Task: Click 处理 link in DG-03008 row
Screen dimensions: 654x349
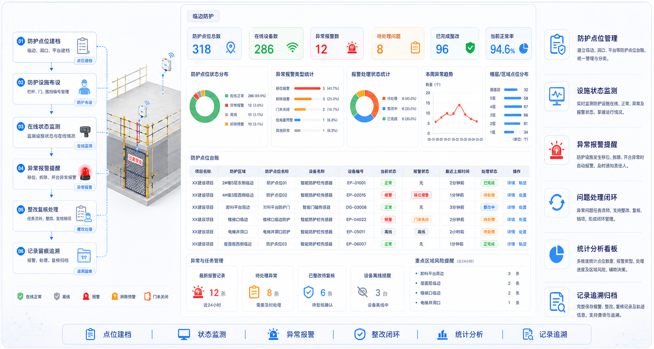Action: click(x=523, y=208)
